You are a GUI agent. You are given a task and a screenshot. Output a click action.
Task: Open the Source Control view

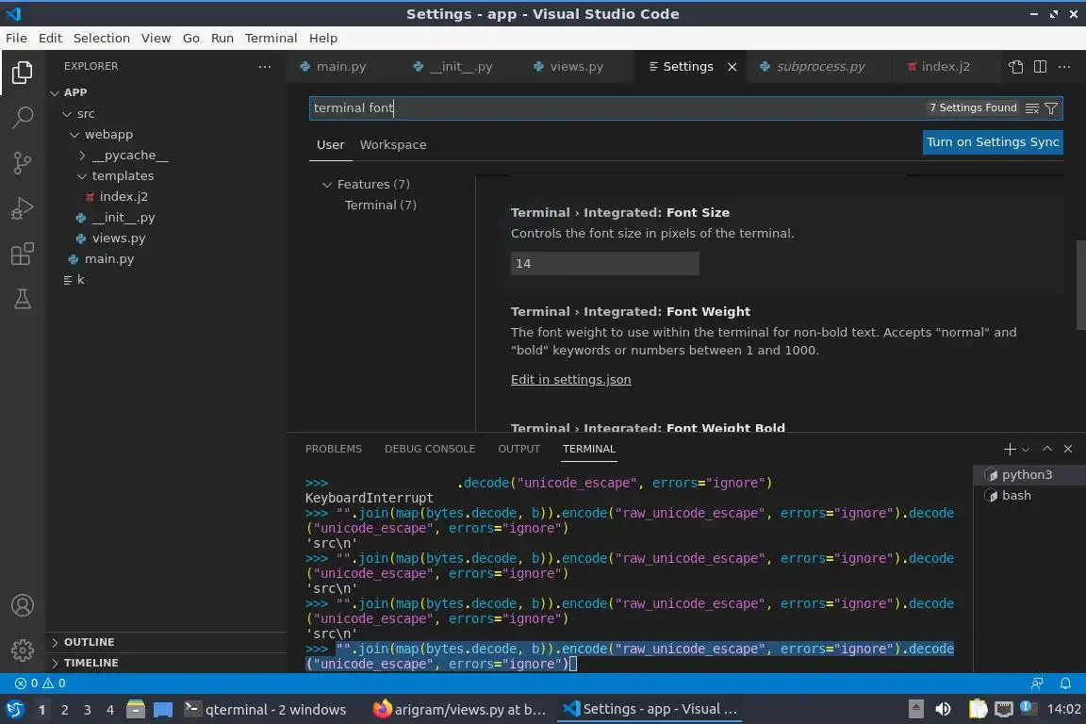(23, 163)
